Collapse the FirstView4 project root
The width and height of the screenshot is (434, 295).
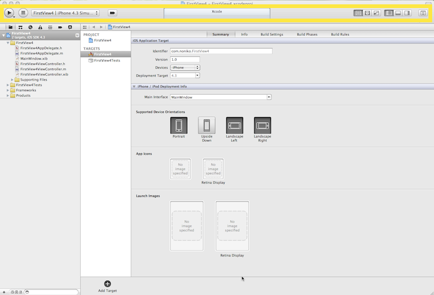click(3, 35)
